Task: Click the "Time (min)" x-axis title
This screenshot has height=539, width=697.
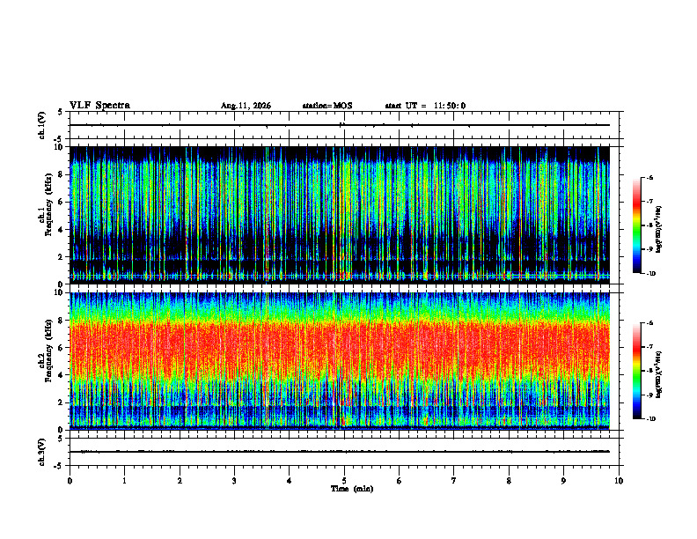Action: coord(352,489)
